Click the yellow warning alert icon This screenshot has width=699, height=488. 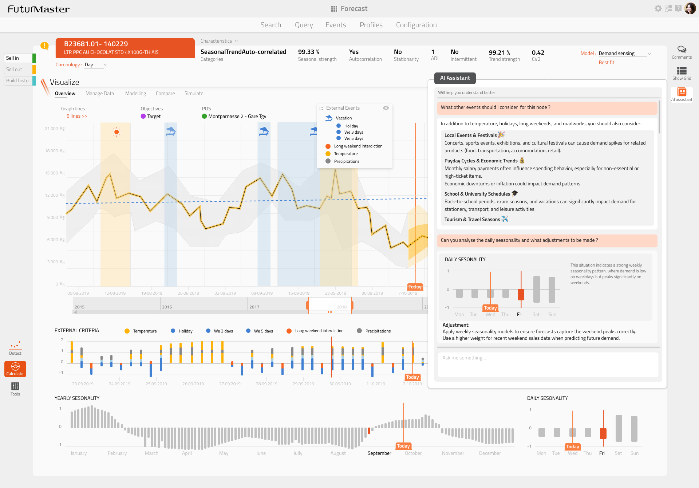[44, 46]
